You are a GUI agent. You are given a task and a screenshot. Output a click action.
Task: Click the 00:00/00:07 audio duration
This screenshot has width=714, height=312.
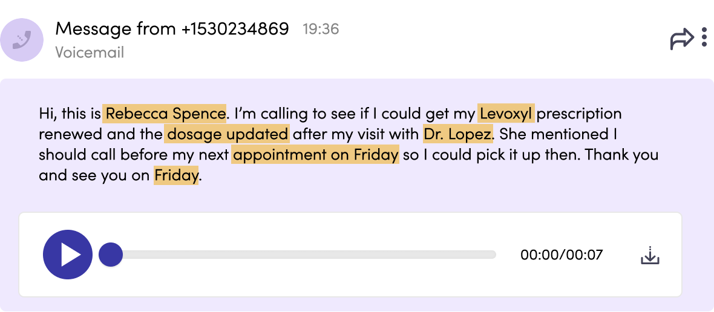point(562,255)
